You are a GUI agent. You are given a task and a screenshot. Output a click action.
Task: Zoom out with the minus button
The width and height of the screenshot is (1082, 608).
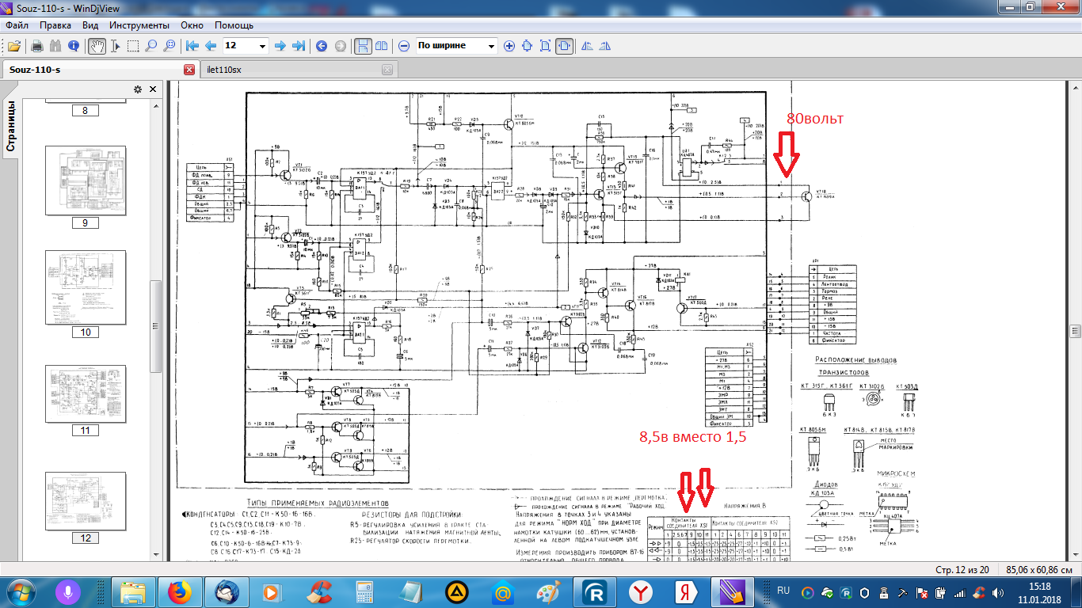404,46
